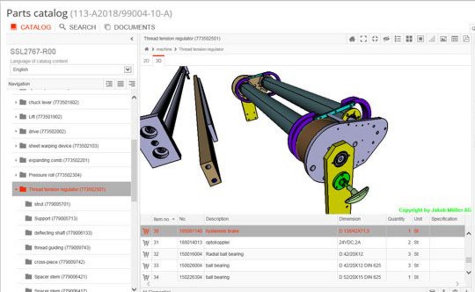Collapse the left navigation panel with chevron
The width and height of the screenshot is (475, 292).
click(132, 39)
